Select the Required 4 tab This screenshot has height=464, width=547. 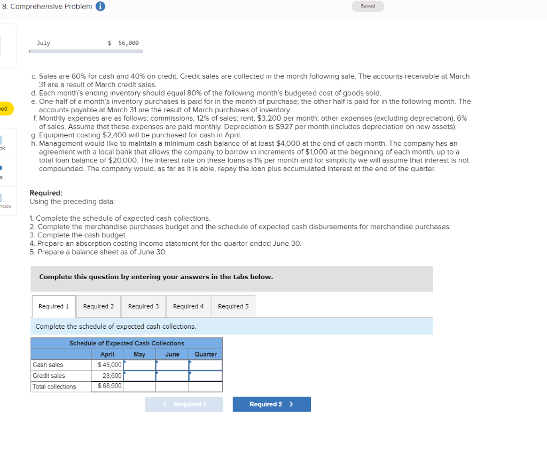[188, 306]
